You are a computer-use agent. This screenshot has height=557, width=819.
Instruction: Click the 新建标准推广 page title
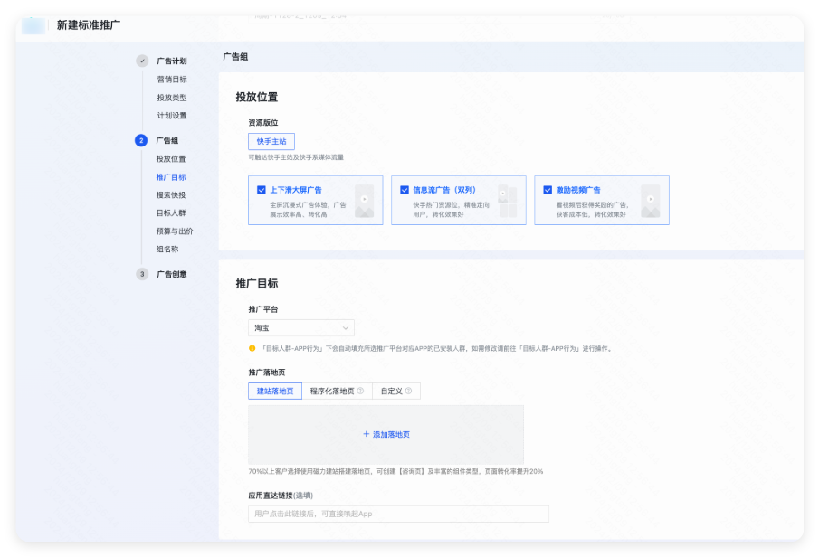pos(89,25)
